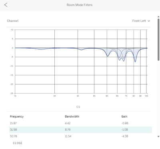Click the gain value -0.86
Image resolution: width=160 pixels, height=149 pixels.
[x=125, y=123]
